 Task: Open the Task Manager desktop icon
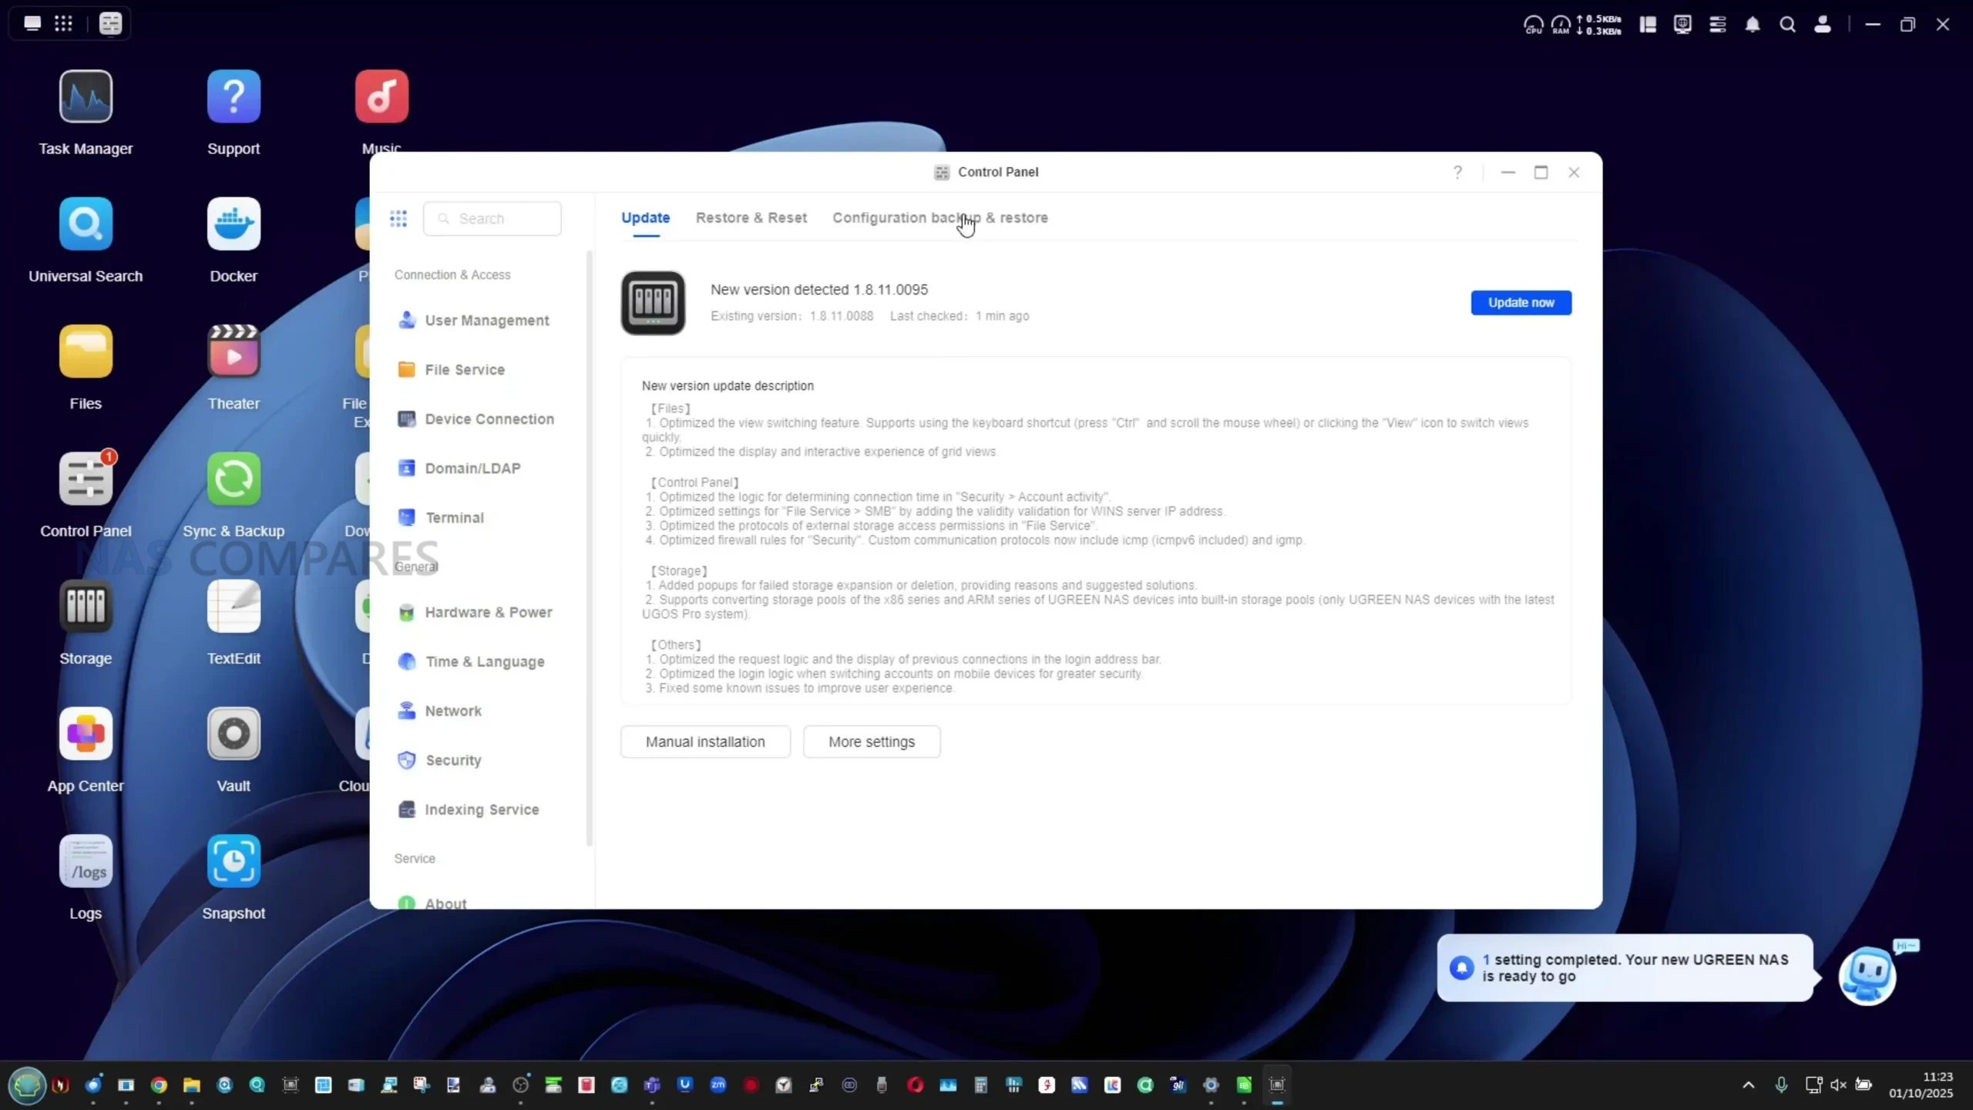86,97
